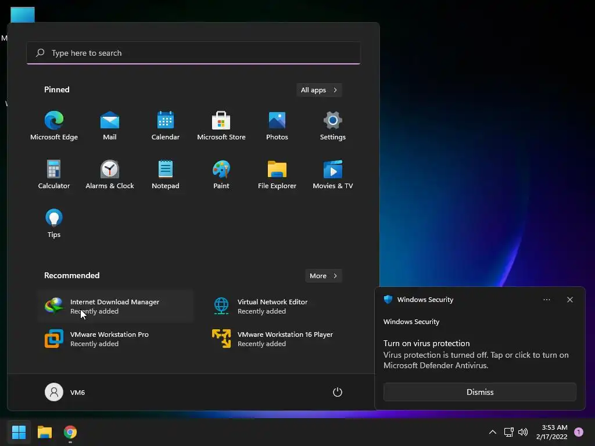Click the power button icon

tap(338, 392)
